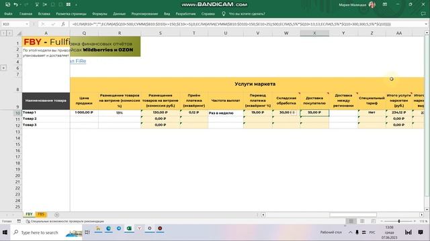Select column Q header

pyautogui.click(x=84, y=33)
